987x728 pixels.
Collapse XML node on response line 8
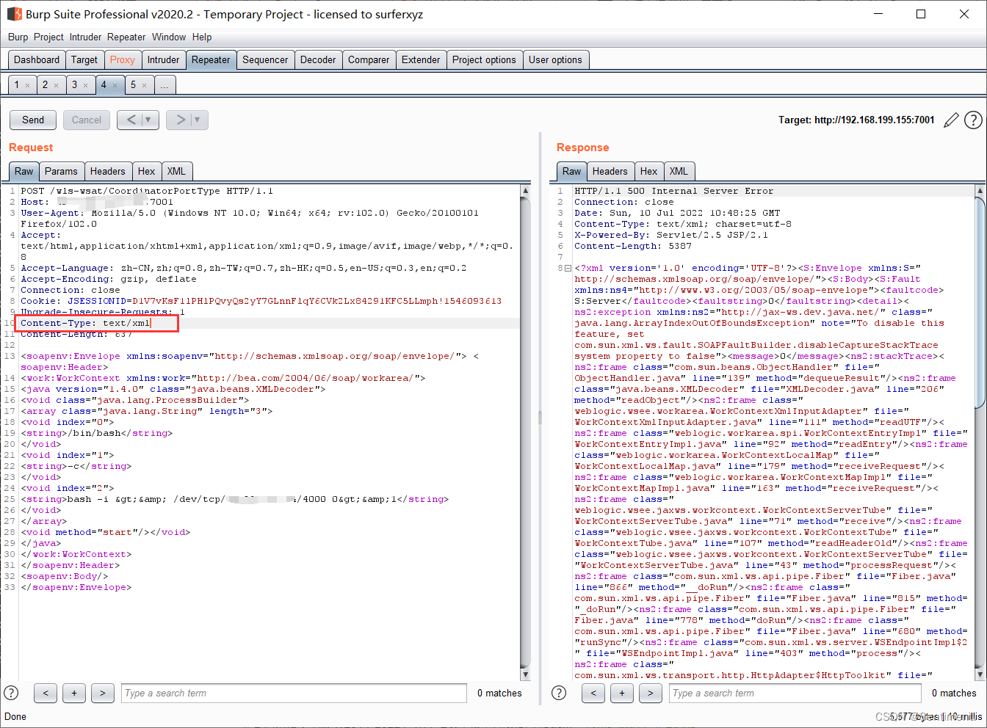pyautogui.click(x=568, y=268)
